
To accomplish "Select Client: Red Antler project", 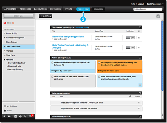I will tap(19, 47).
